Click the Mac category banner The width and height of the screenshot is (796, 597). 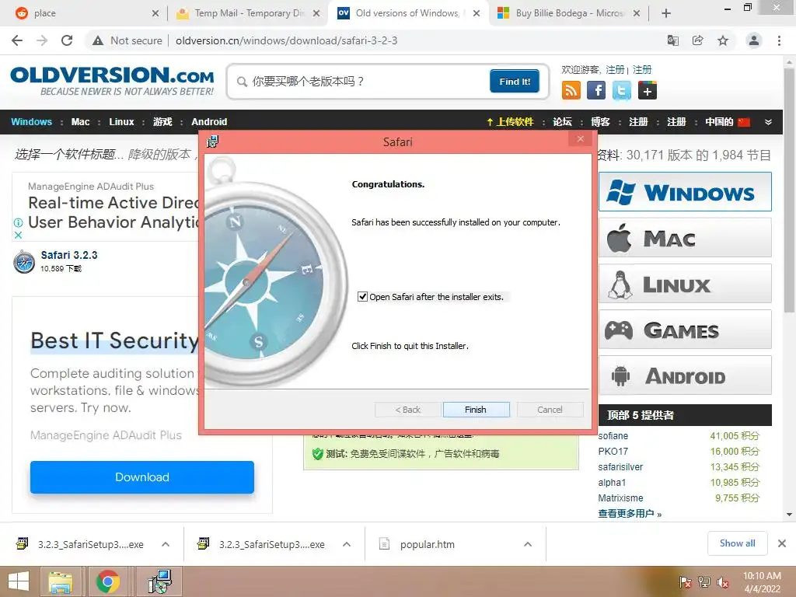(685, 238)
